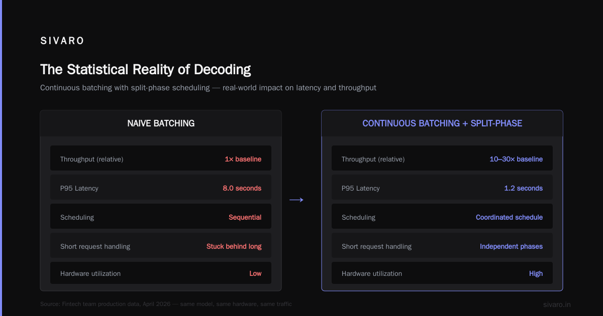Open the sivaro.in link

(x=557, y=304)
